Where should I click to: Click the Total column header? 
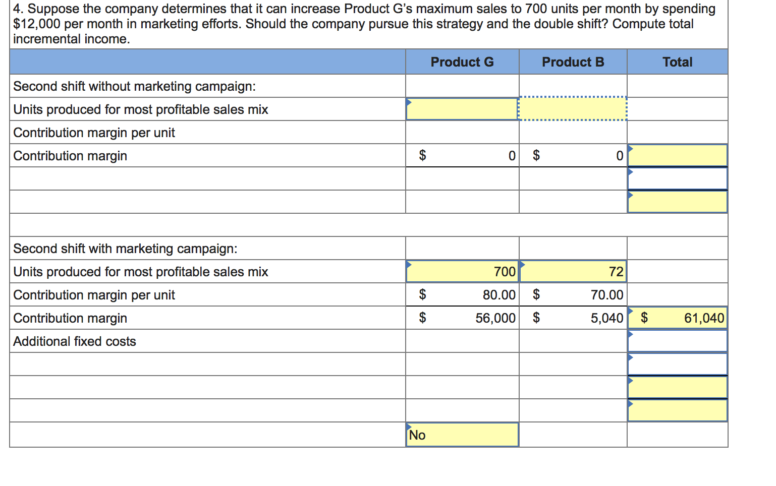click(x=678, y=62)
